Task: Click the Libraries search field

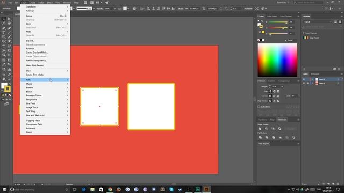Action: 322,27
